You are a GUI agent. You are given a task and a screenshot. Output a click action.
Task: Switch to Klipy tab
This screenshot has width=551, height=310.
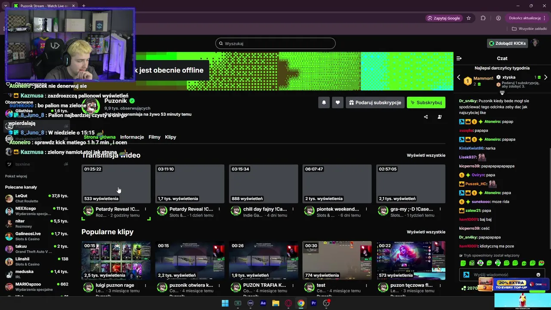(x=170, y=137)
